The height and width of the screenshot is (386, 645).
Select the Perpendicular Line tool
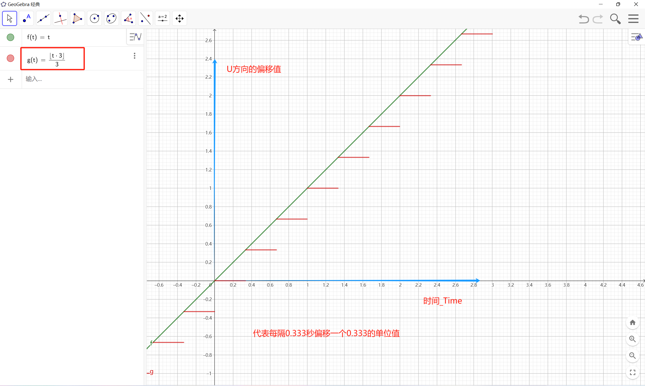tap(60, 18)
